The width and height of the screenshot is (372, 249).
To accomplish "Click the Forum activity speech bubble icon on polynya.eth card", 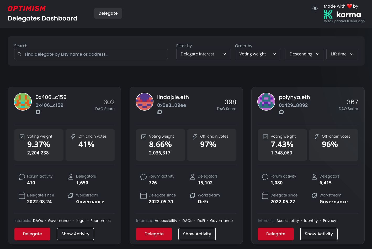I will point(265,177).
